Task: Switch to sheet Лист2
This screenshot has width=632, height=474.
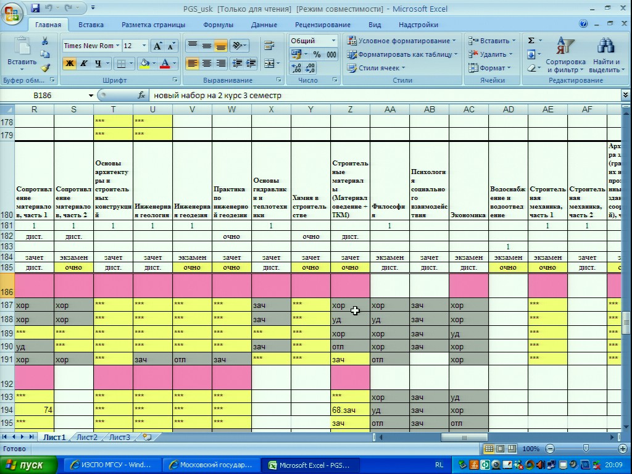Action: coord(86,438)
